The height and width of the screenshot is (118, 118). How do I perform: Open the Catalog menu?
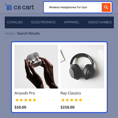click(15, 22)
